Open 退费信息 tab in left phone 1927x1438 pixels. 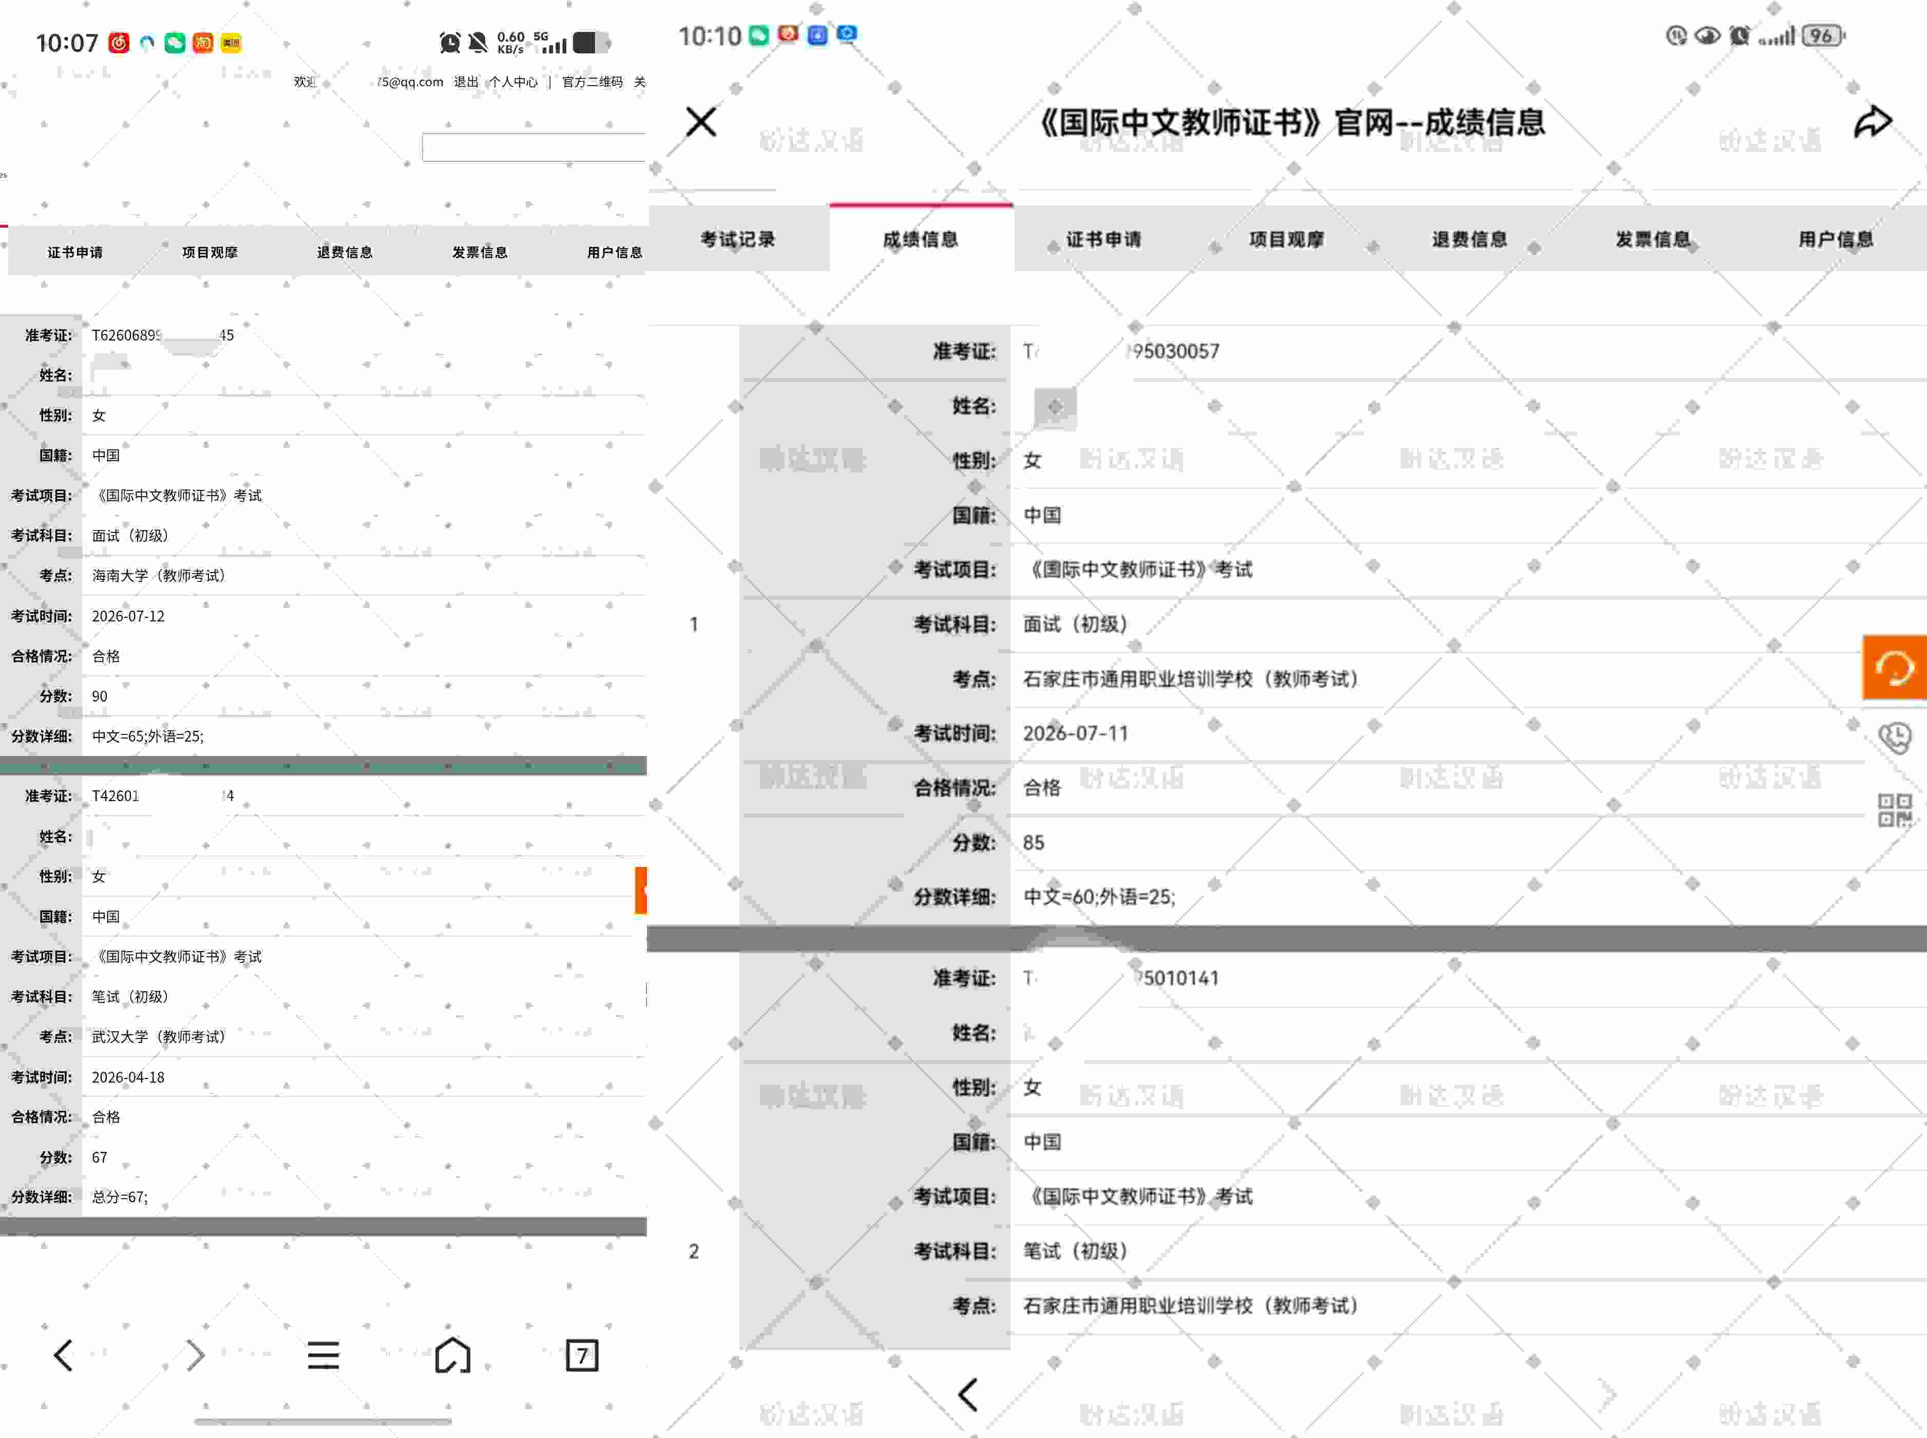[345, 253]
